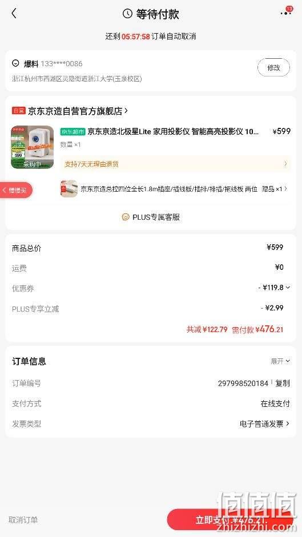This screenshot has height=537, width=302.
Task: Open the projector product thumbnail
Action: pos(32,147)
